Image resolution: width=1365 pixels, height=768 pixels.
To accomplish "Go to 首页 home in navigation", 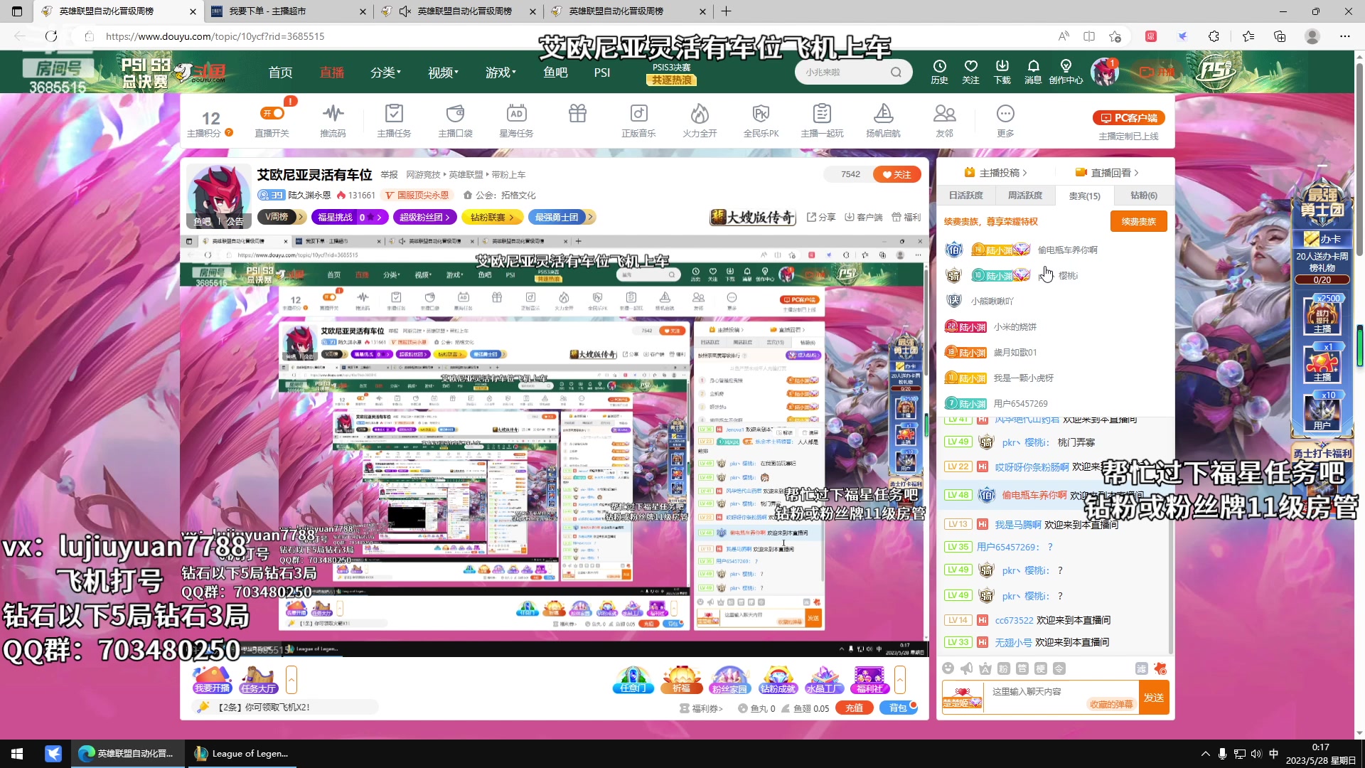I will click(x=280, y=73).
